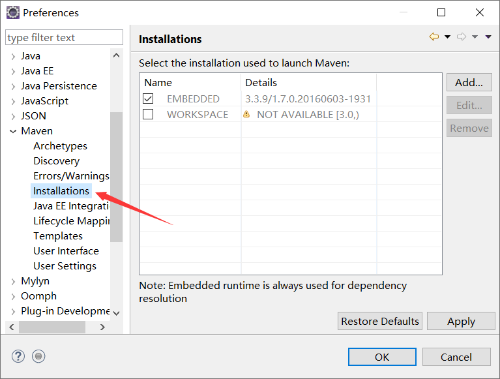Select the Oomph category label
The image size is (500, 379).
(x=39, y=296)
